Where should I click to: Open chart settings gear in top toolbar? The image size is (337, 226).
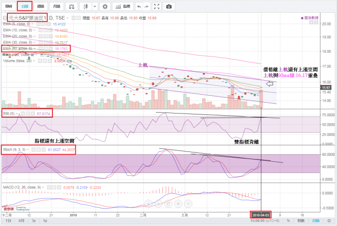105,7
